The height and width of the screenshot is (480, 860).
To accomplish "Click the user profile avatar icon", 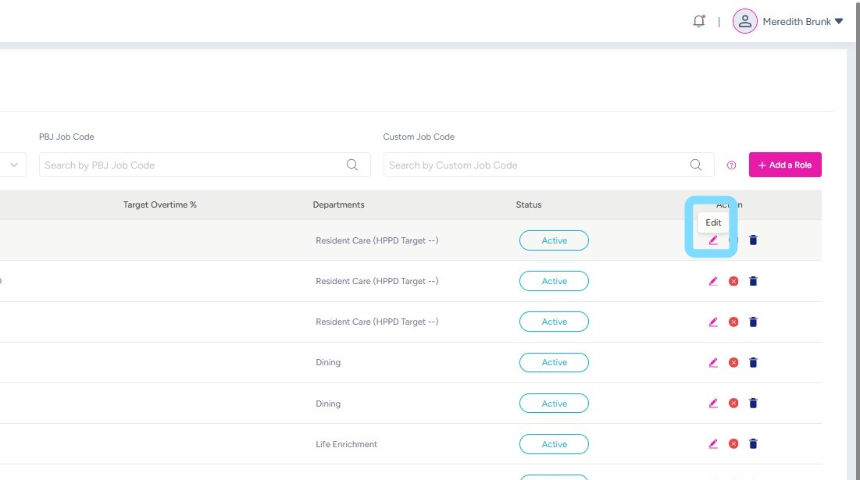I will tap(744, 22).
